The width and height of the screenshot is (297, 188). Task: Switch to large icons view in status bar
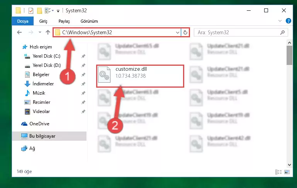pos(287,172)
